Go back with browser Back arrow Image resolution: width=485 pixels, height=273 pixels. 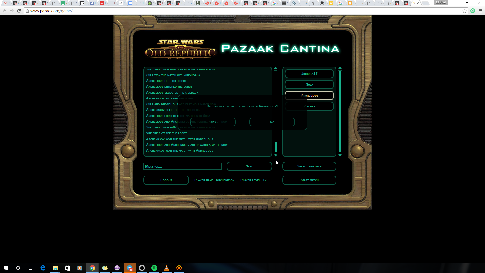click(x=5, y=11)
